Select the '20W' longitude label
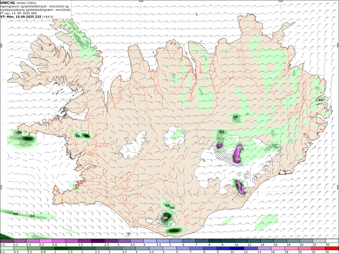 pyautogui.click(x=141, y=1)
